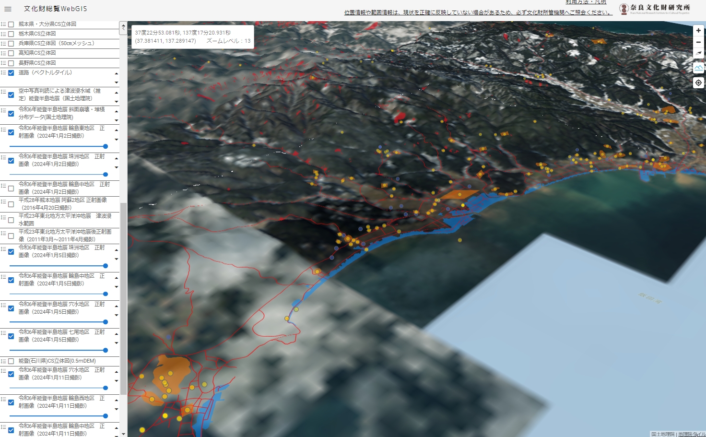The image size is (706, 437).
Task: Click the Nara cultural properties institute logo
Action: 655,9
